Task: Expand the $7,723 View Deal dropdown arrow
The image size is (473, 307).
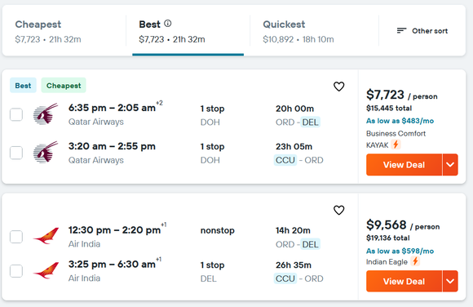Action: 450,165
